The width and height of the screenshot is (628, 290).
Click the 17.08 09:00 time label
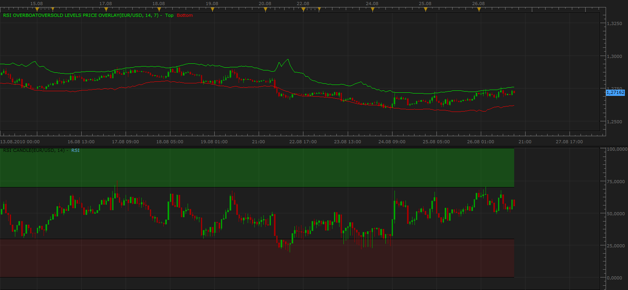(x=125, y=142)
